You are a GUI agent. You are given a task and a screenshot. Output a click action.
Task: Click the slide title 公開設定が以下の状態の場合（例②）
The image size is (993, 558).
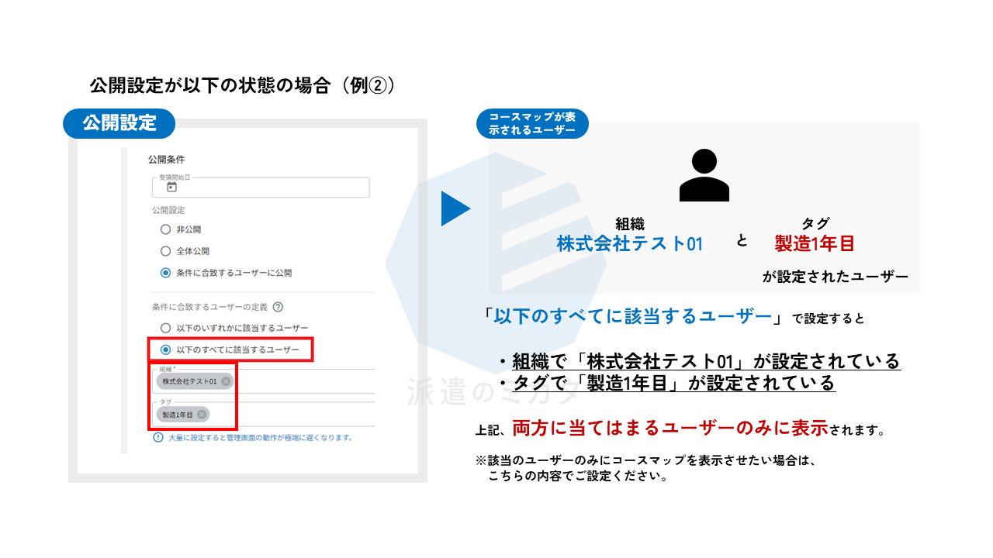(243, 85)
